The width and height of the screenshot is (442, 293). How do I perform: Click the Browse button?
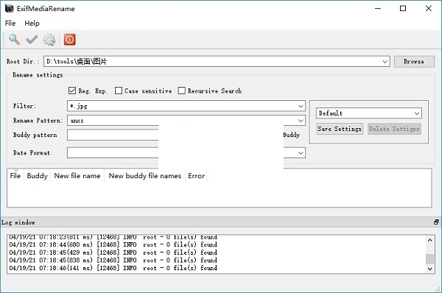pos(414,61)
